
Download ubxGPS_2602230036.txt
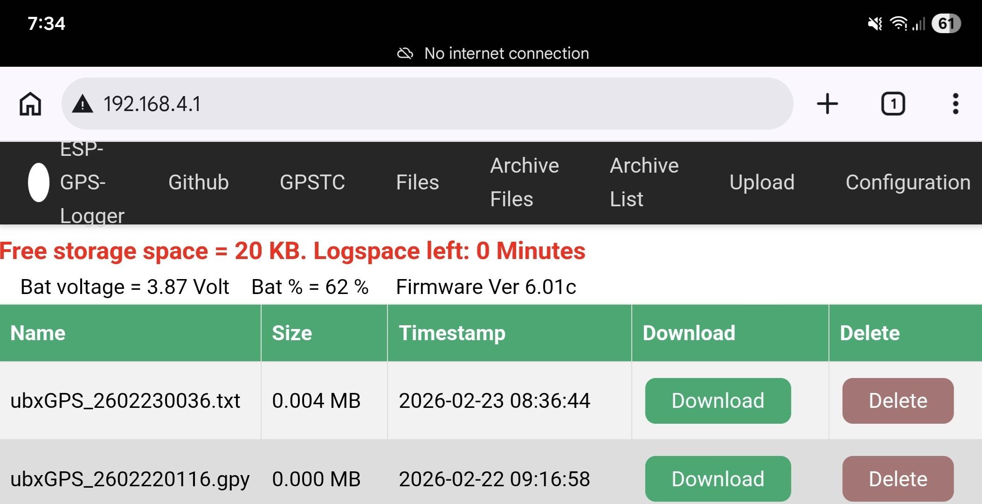coord(718,400)
